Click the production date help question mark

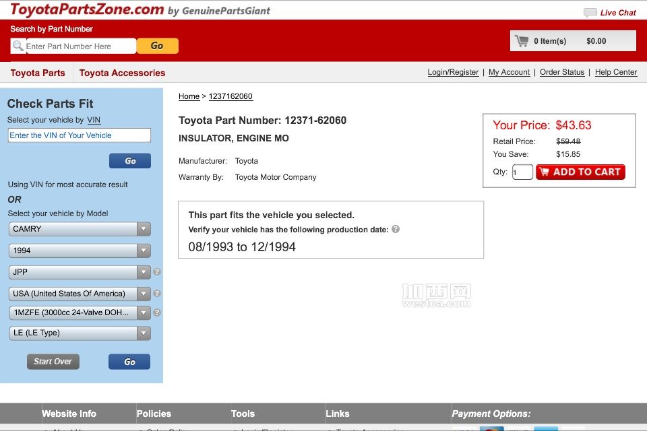pos(396,229)
